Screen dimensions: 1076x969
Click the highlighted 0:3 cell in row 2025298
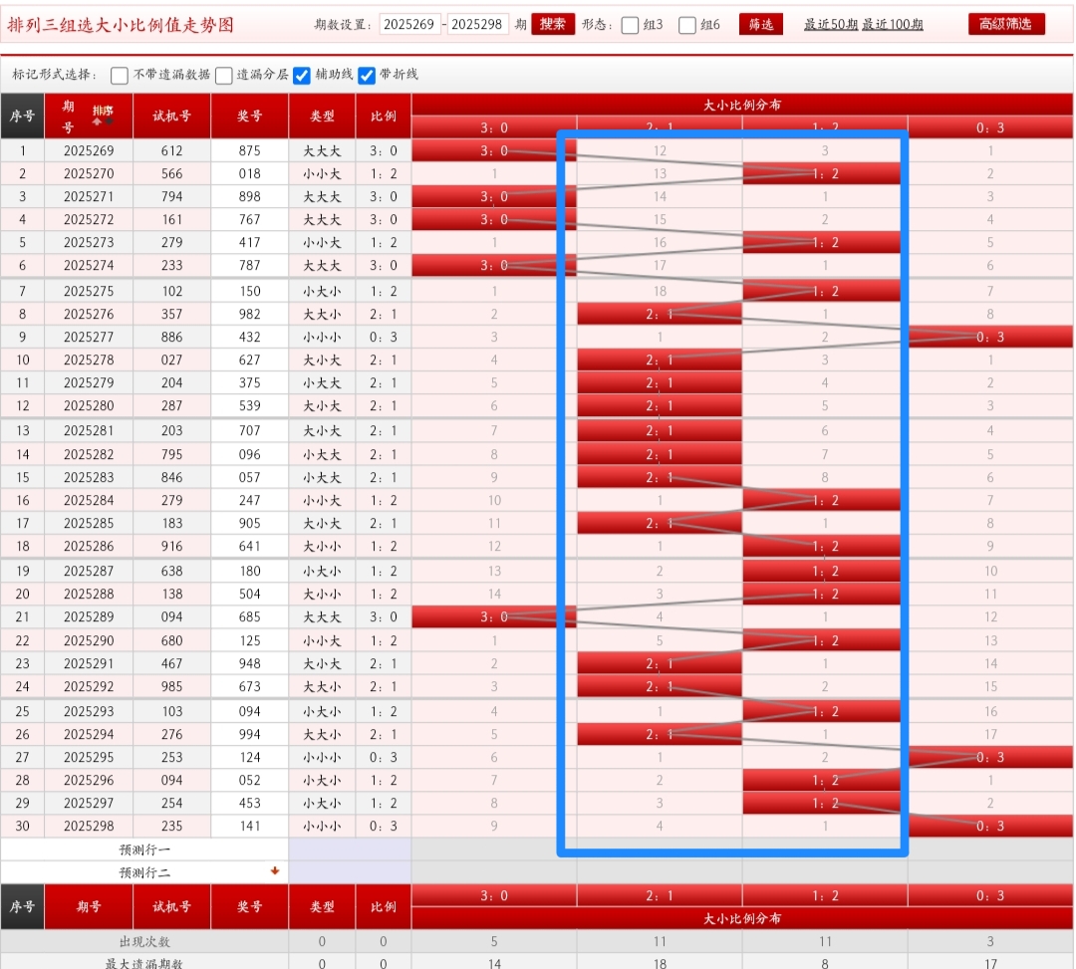[989, 826]
